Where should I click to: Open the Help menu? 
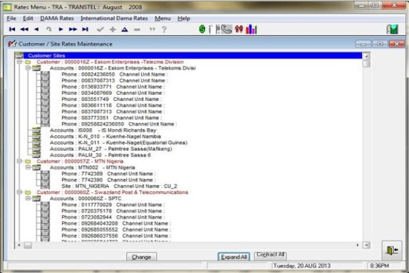click(184, 18)
